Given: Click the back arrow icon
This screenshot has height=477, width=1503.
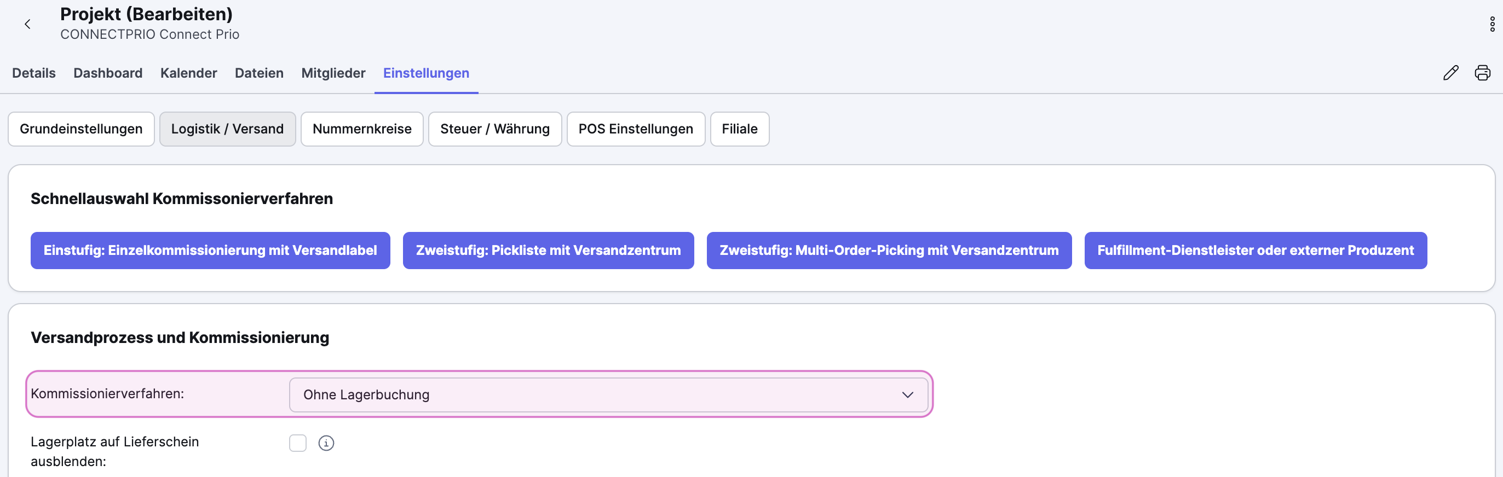Looking at the screenshot, I should [27, 24].
